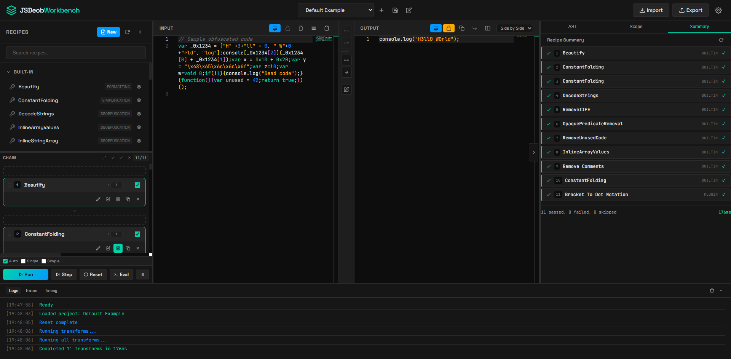This screenshot has height=359, width=731.
Task: Click the right-arrow button between editors
Action: click(x=346, y=72)
